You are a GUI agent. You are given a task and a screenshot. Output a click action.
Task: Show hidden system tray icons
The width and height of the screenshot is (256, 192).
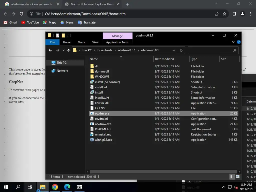[224, 187]
